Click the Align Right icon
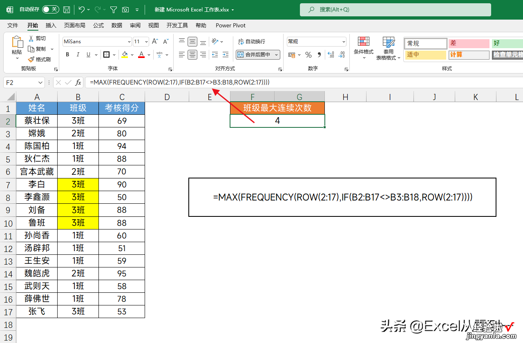 click(203, 55)
